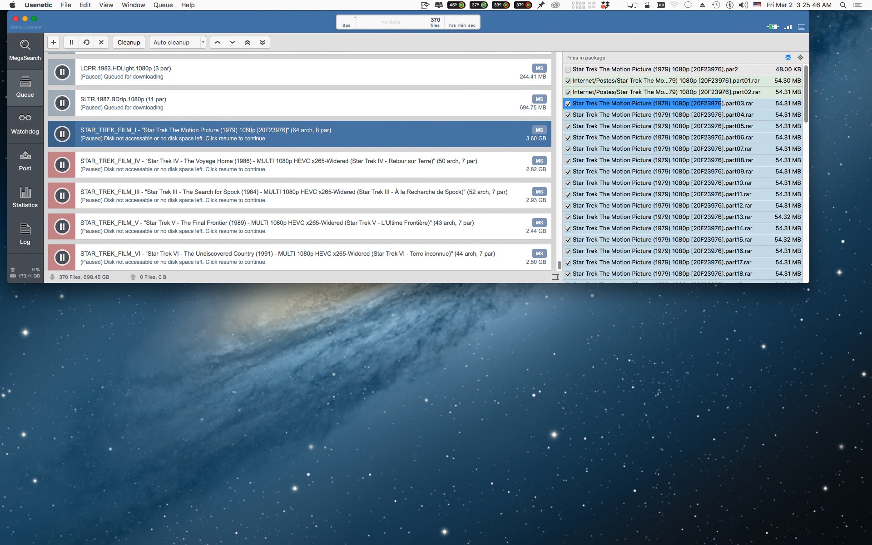The image size is (872, 545).
Task: Resume the STAR_TREK_FILM_IV download
Action: 62,165
